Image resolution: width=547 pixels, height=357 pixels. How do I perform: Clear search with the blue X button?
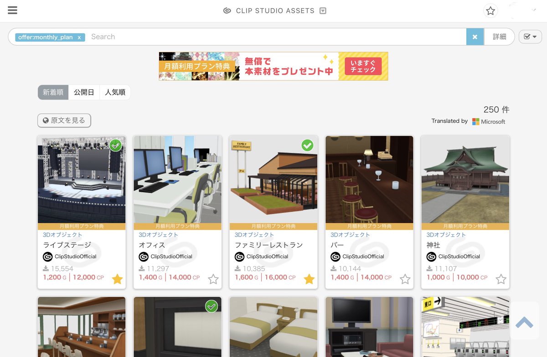pyautogui.click(x=475, y=37)
